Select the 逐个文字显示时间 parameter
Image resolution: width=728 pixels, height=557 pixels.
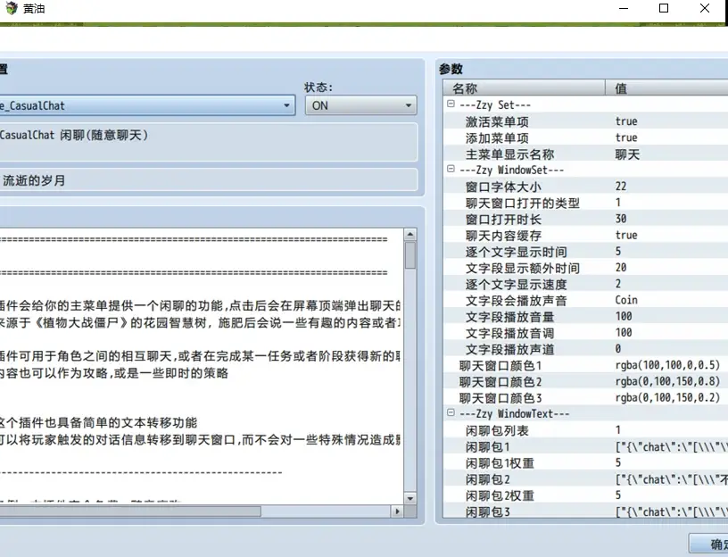click(x=586, y=252)
